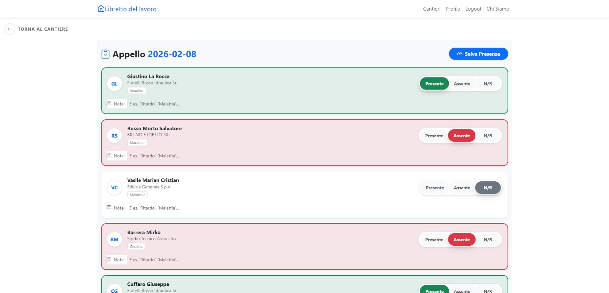This screenshot has width=609, height=293.
Task: Click the note speech bubble for Barrera Mirko
Action: pyautogui.click(x=109, y=259)
